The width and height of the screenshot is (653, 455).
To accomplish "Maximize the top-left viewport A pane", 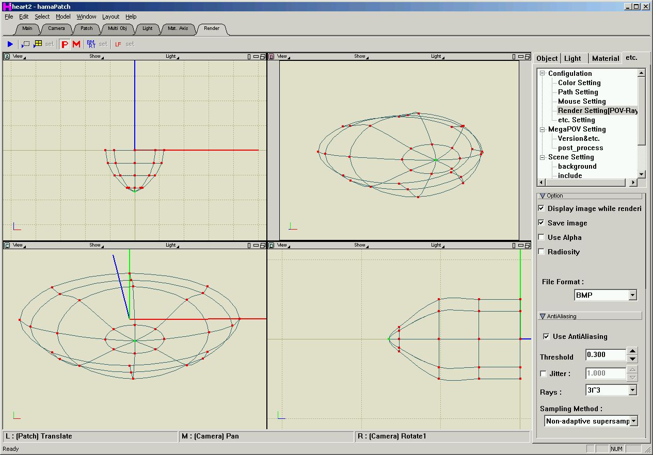I will (262, 57).
